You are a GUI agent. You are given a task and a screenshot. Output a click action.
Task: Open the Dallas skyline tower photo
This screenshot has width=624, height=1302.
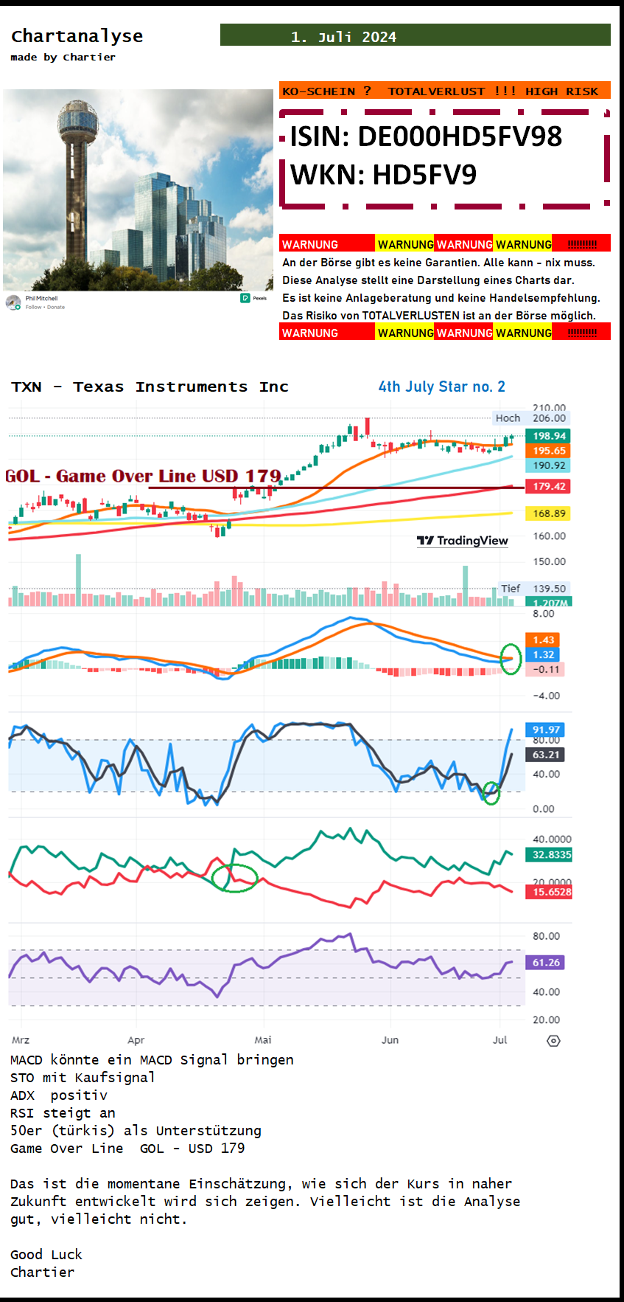coord(139,190)
